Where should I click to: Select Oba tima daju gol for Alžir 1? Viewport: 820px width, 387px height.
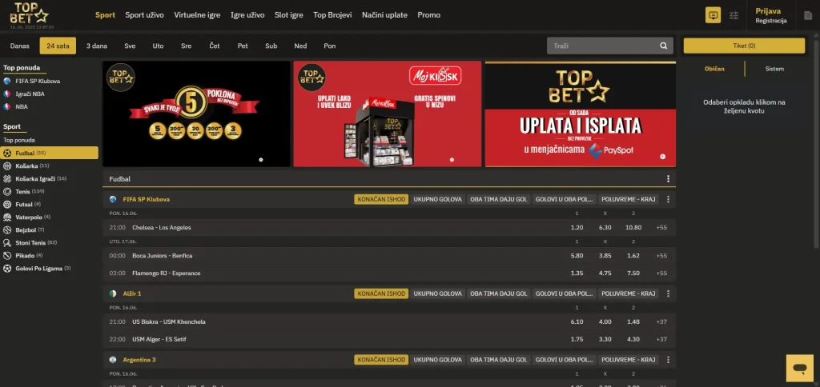[x=499, y=294]
